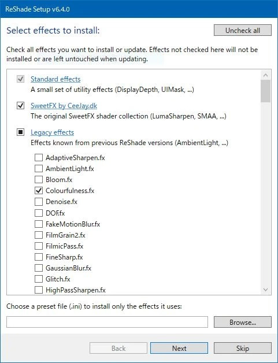Open the SweetFX by CeeJay.dk link
Viewport: 278px width, 363px height.
(64, 106)
